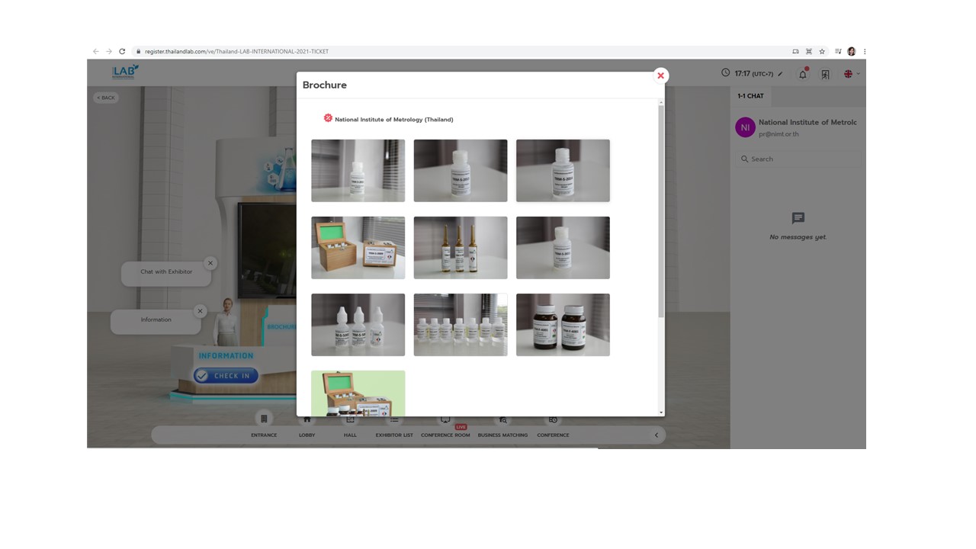
Task: Open the language flag dropdown
Action: click(x=851, y=74)
